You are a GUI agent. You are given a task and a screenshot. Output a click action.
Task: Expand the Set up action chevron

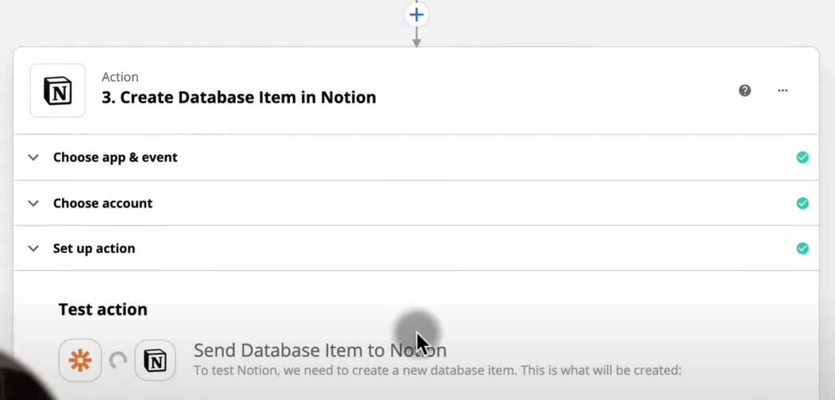(x=33, y=249)
